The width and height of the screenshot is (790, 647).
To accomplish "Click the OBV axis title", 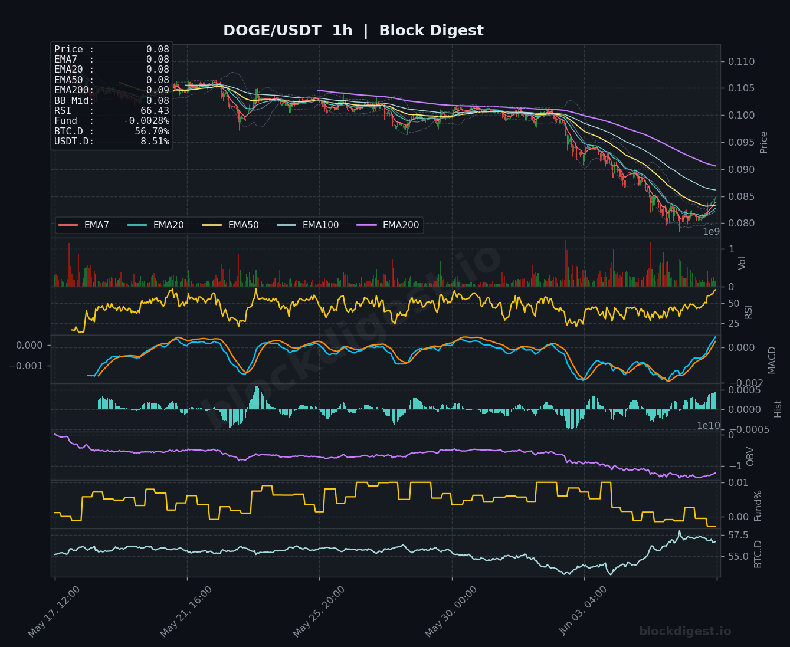I will tap(750, 456).
